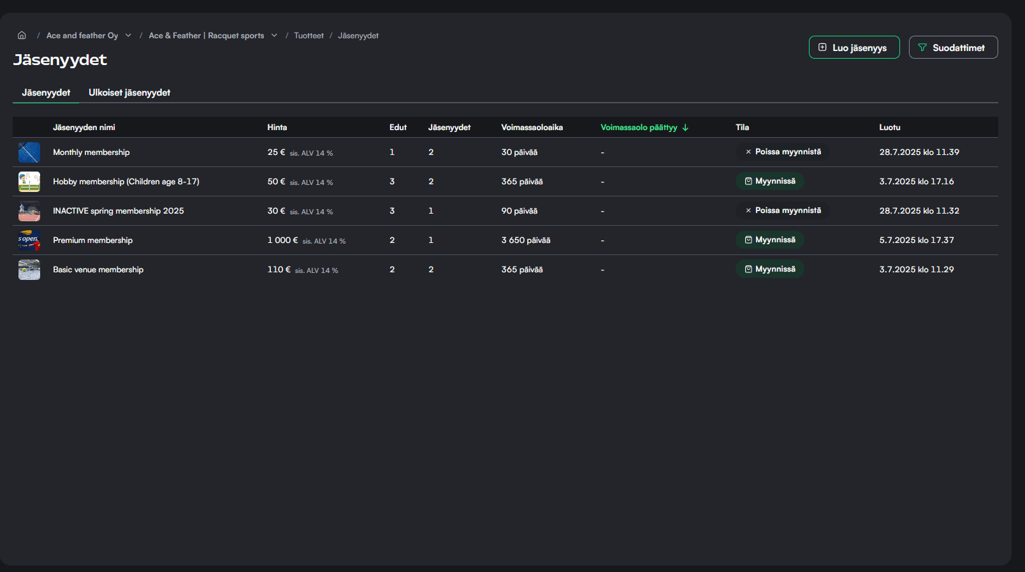Click the INACTIVE spring membership thumbnail
The height and width of the screenshot is (572, 1025).
[x=29, y=211]
